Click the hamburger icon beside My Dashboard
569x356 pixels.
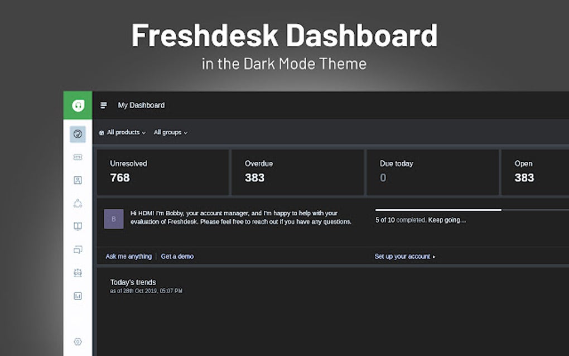[103, 105]
